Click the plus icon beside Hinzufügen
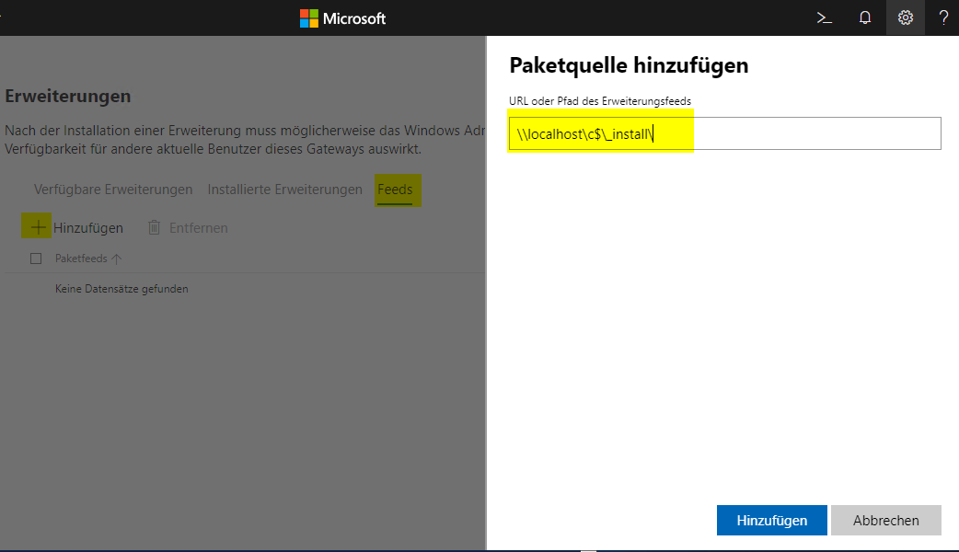 38,227
